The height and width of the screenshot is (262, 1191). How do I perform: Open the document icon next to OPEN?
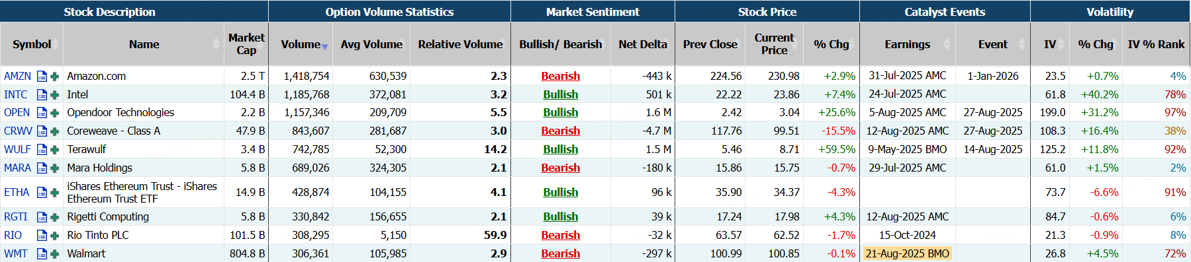pos(42,113)
